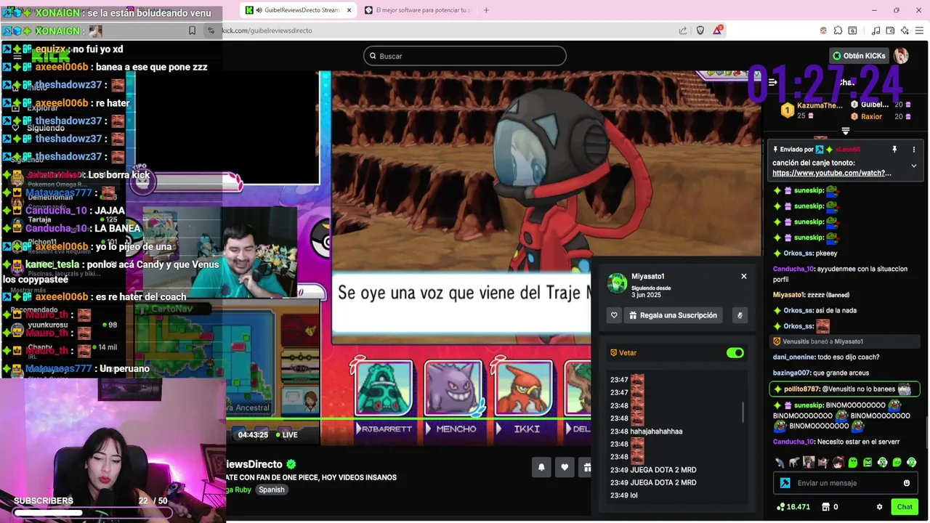Open the sidebar search panel icon

click(x=852, y=31)
